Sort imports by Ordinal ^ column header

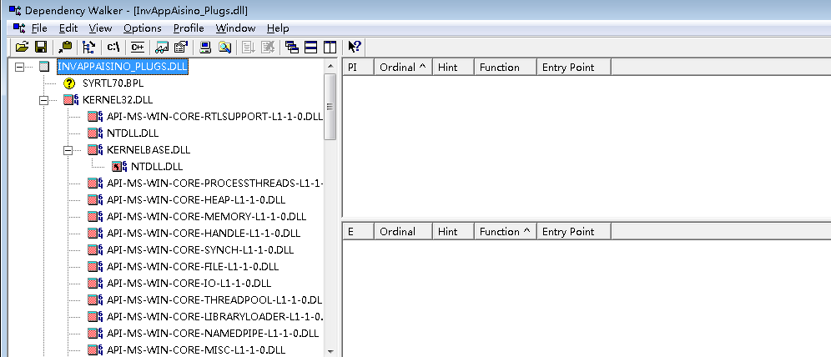(x=403, y=68)
